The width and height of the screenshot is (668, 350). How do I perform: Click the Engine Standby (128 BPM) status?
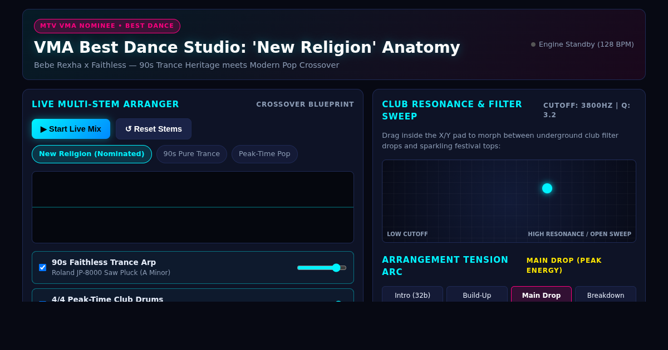(582, 44)
